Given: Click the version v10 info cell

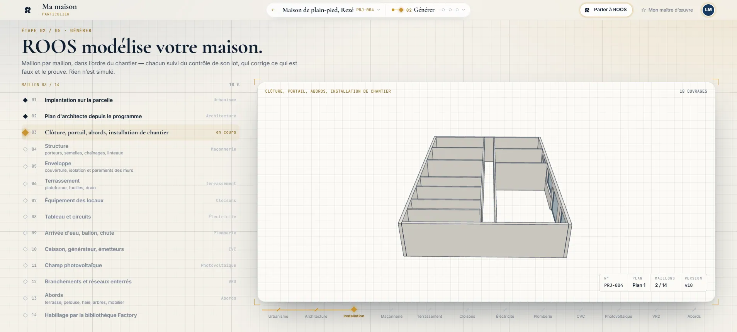Looking at the screenshot, I should 693,283.
